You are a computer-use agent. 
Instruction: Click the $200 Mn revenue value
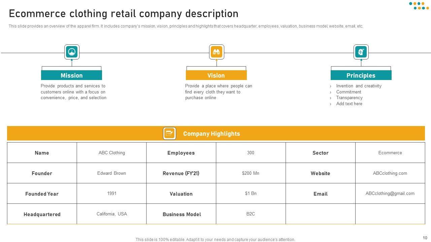tap(251, 173)
